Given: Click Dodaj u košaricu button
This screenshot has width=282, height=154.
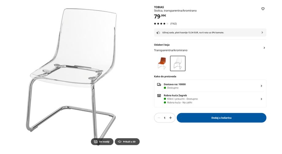Looking at the screenshot, I should [x=221, y=118].
